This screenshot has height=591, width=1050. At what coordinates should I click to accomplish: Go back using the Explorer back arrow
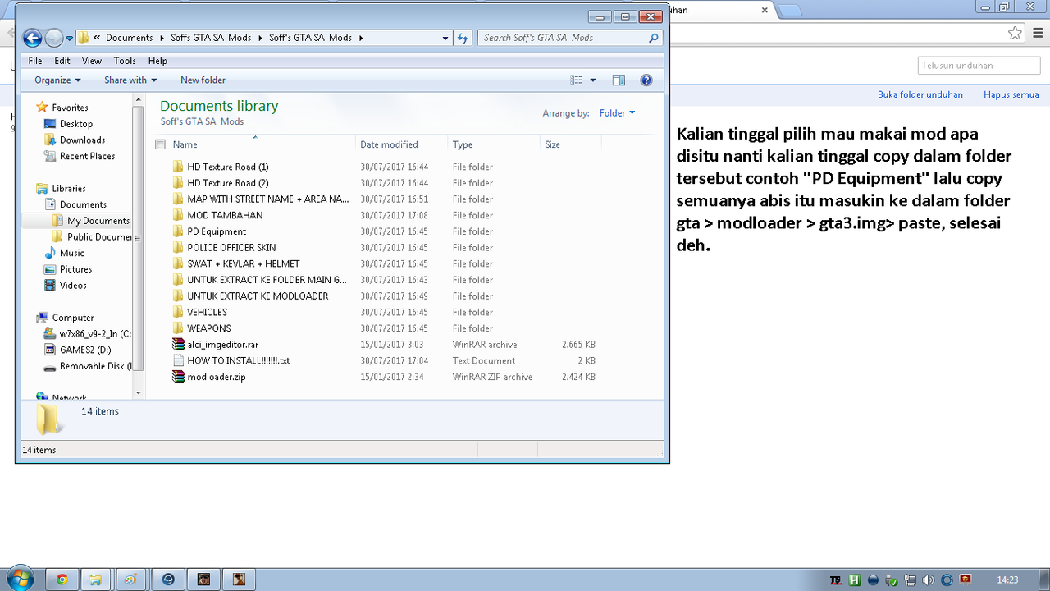pyautogui.click(x=32, y=38)
